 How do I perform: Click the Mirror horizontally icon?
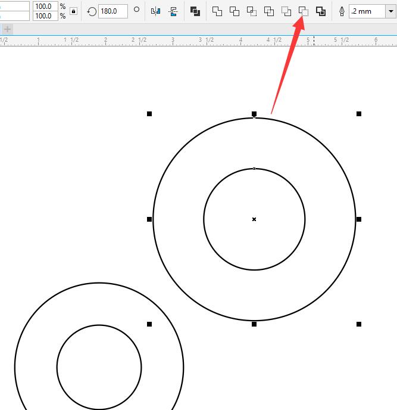pos(156,11)
